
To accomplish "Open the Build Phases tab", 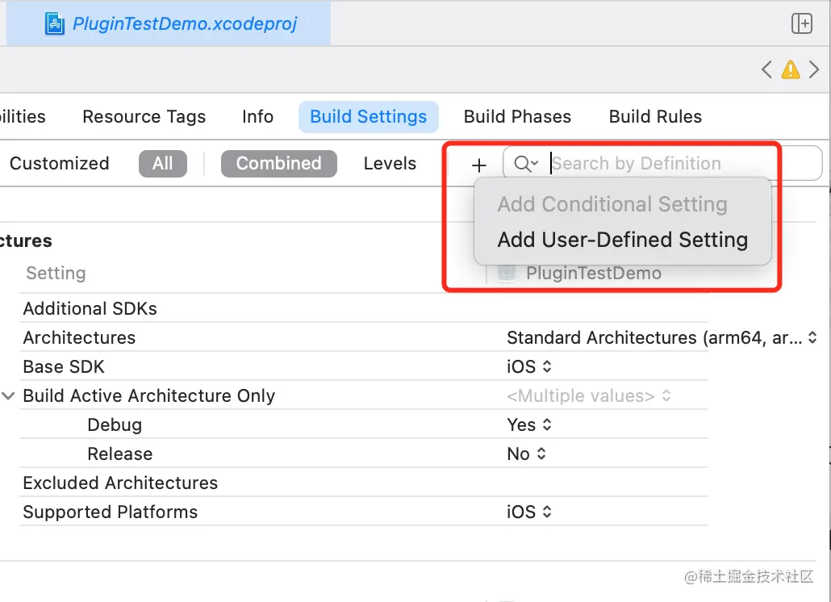I will (517, 116).
